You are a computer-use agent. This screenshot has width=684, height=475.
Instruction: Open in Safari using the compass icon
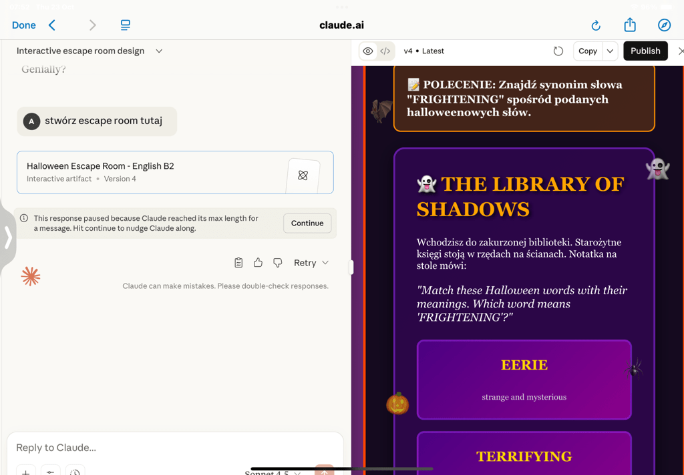[x=664, y=25]
